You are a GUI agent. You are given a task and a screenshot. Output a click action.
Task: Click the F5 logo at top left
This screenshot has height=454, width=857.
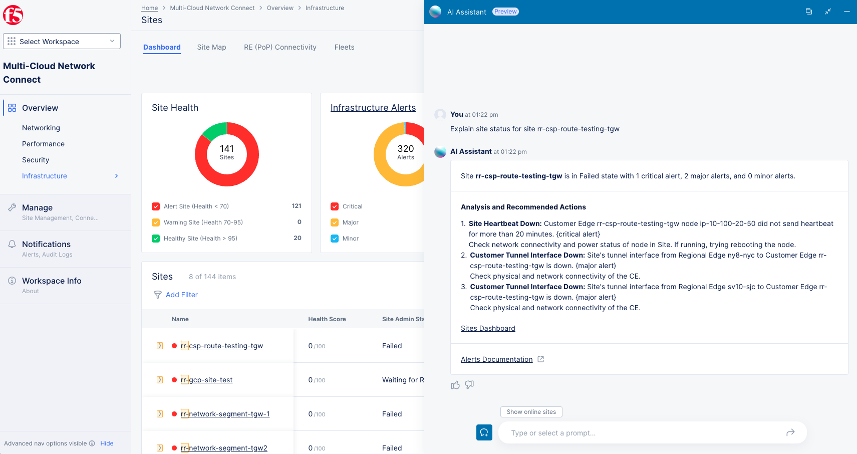coord(13,15)
